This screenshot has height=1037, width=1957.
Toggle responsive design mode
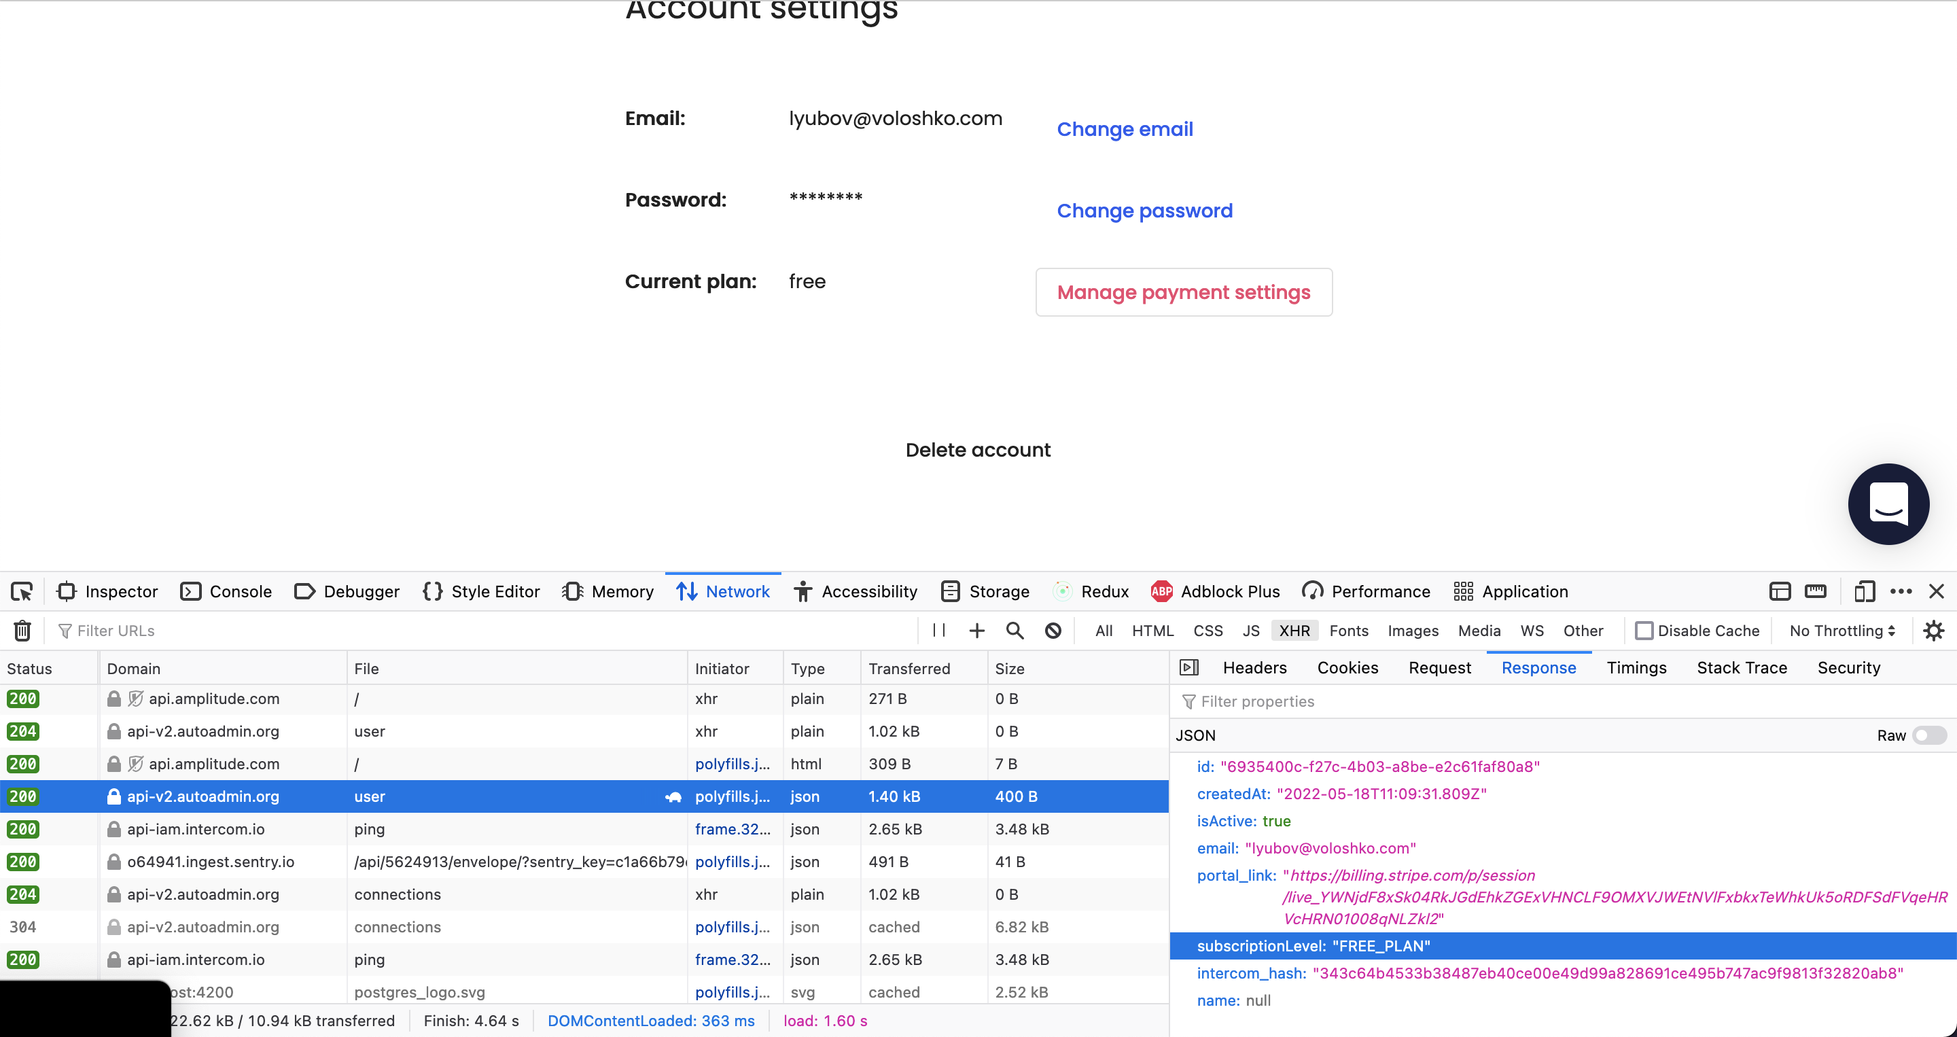[x=1865, y=591]
